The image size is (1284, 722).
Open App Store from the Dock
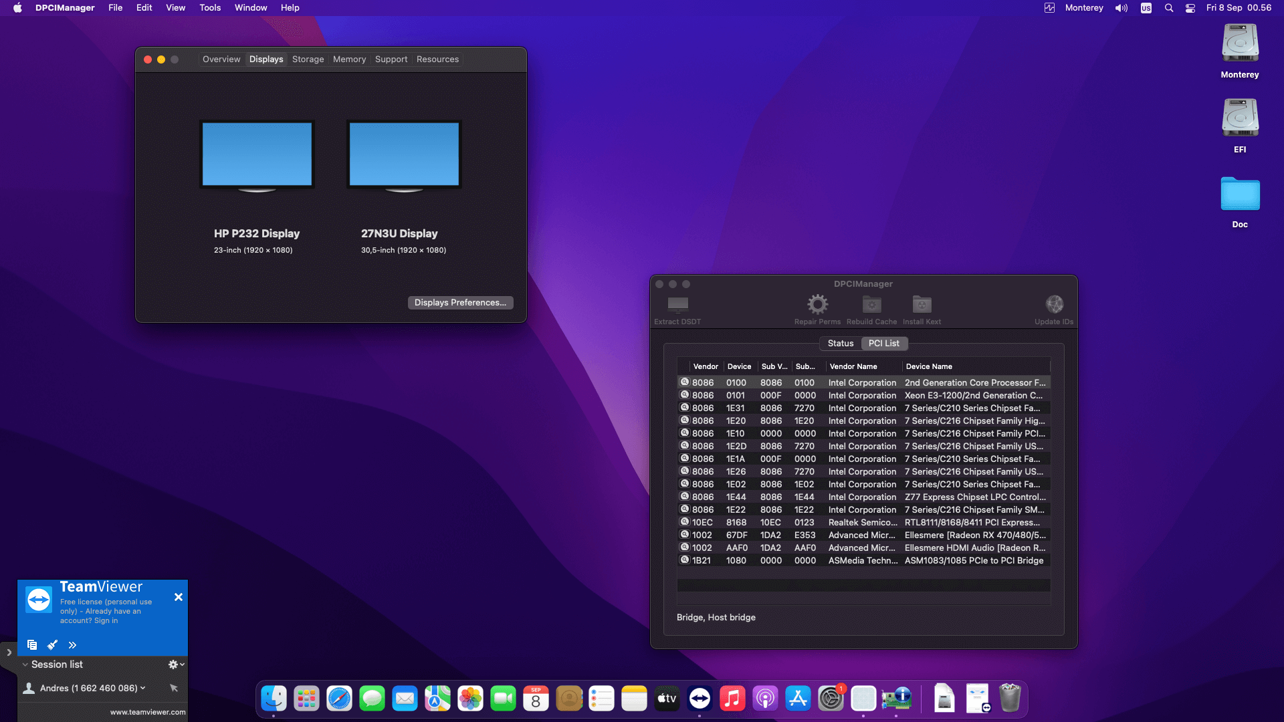(798, 699)
